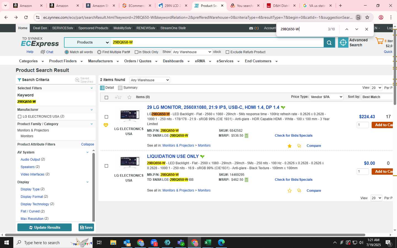Open the Sort by Best Match dropdown

pyautogui.click(x=377, y=97)
